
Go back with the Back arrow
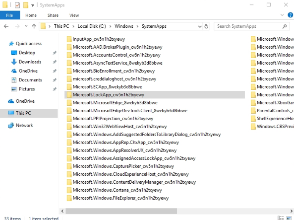6,26
